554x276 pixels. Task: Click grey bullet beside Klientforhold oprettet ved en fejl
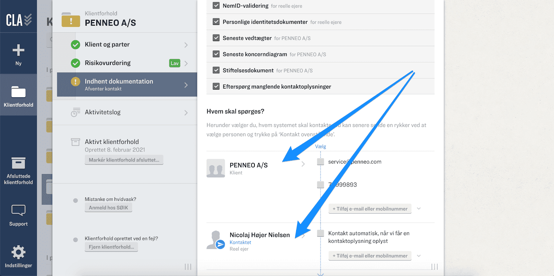coord(75,240)
